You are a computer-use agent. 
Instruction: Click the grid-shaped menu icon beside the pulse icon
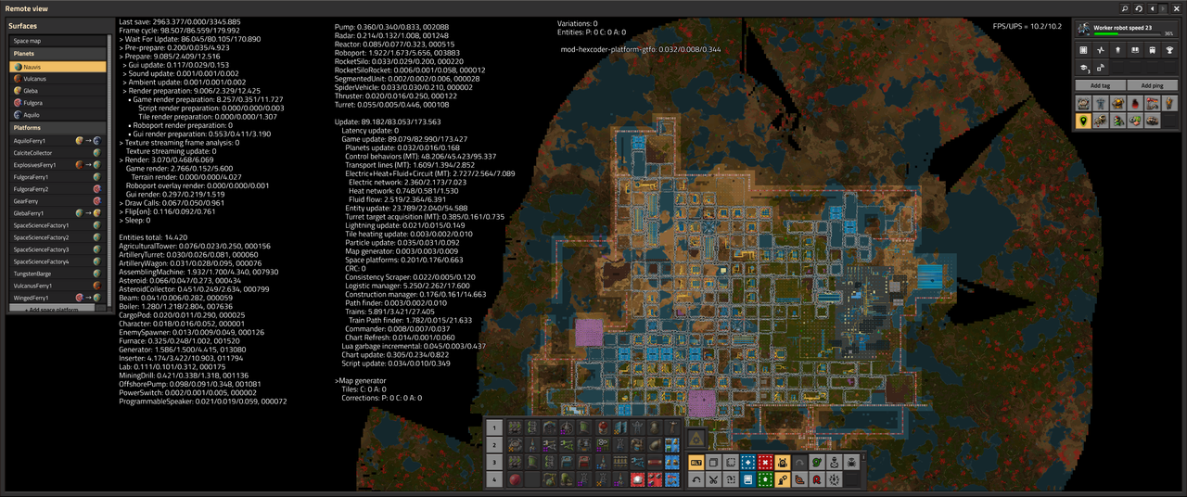(1083, 50)
